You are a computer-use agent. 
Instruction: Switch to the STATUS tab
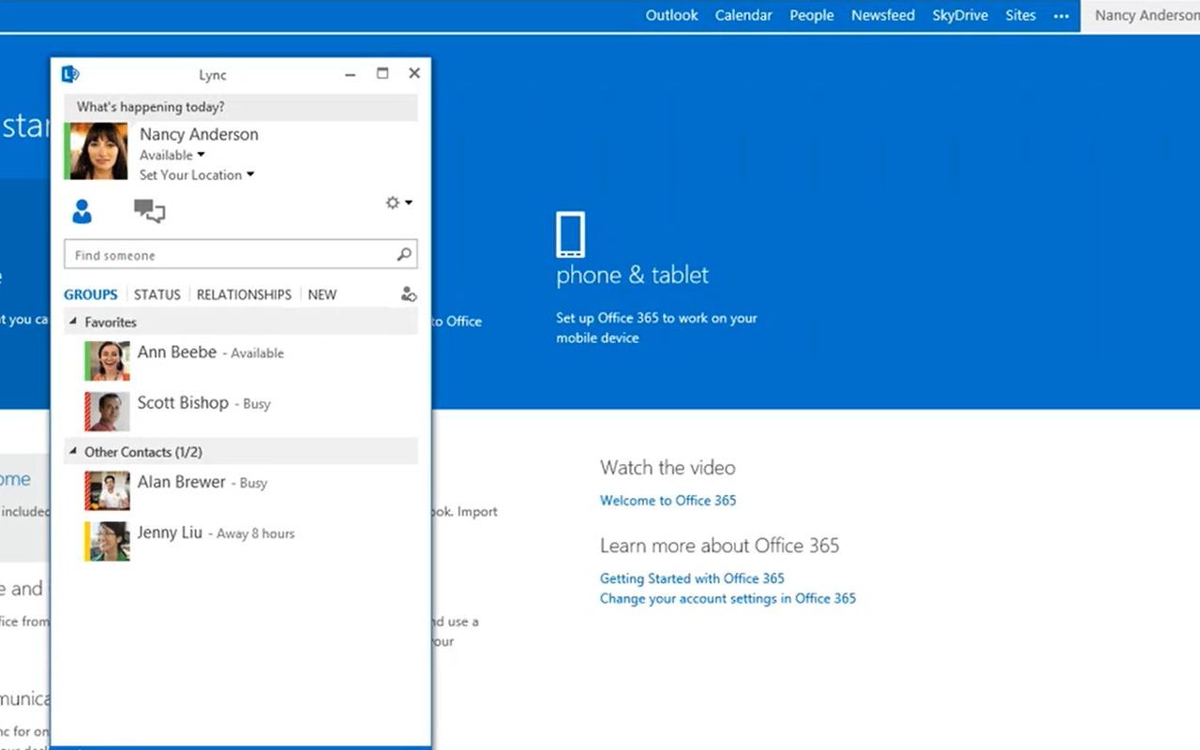coord(157,294)
